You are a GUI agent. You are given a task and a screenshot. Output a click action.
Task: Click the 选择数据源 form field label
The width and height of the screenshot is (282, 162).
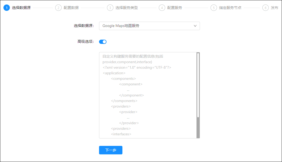click(x=84, y=26)
